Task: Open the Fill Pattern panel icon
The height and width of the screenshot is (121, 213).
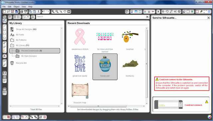Action: click(x=140, y=12)
